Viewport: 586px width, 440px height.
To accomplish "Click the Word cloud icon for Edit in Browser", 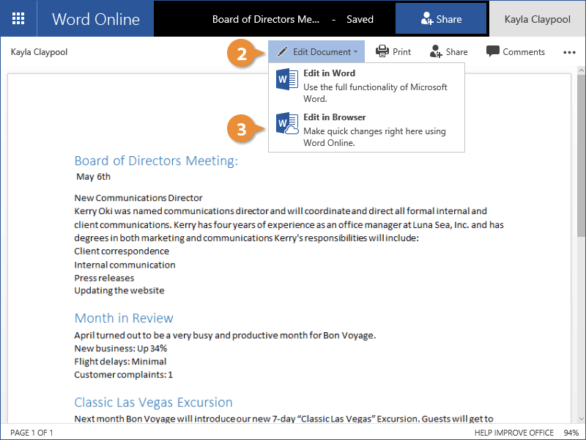I will (286, 123).
